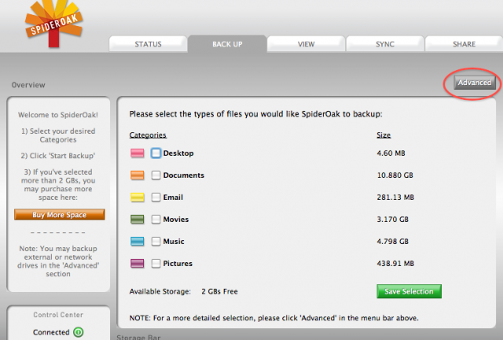Click the Categories column header

pos(148,135)
